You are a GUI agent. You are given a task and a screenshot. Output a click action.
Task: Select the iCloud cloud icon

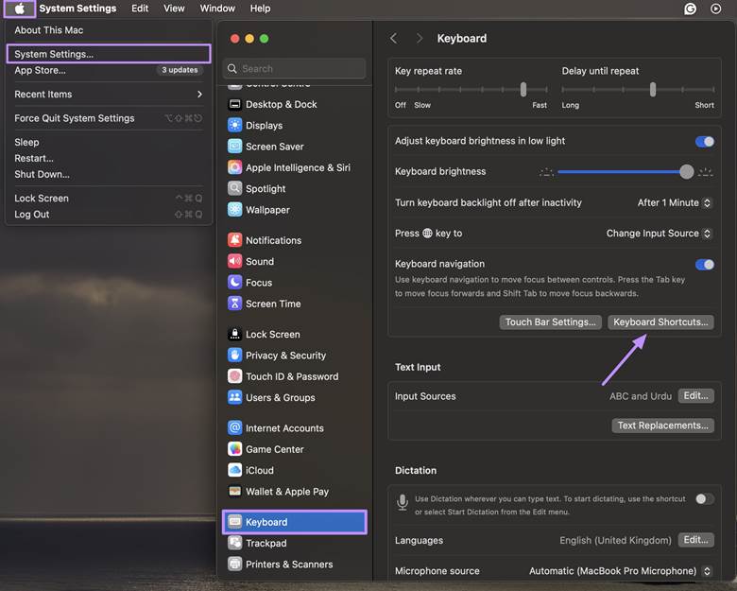pyautogui.click(x=234, y=470)
